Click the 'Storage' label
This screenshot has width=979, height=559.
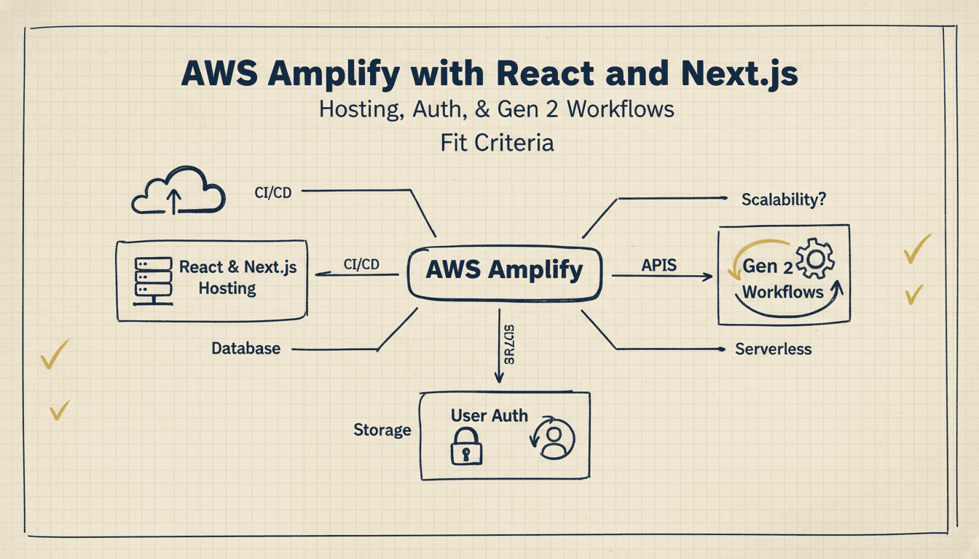click(x=382, y=430)
